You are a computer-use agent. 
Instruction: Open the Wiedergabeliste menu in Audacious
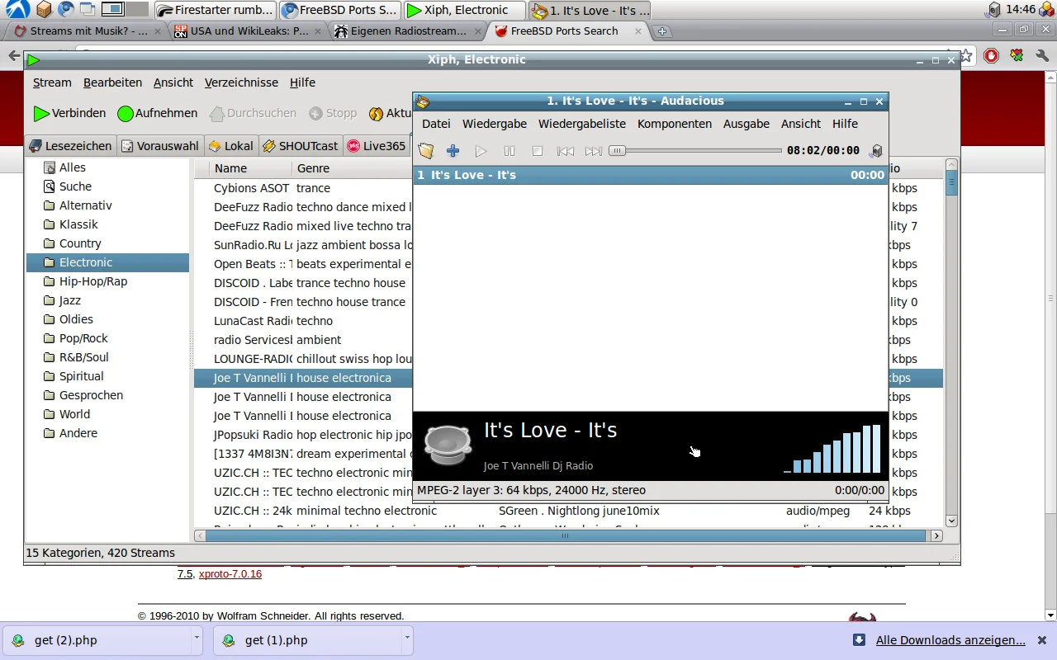pos(581,124)
